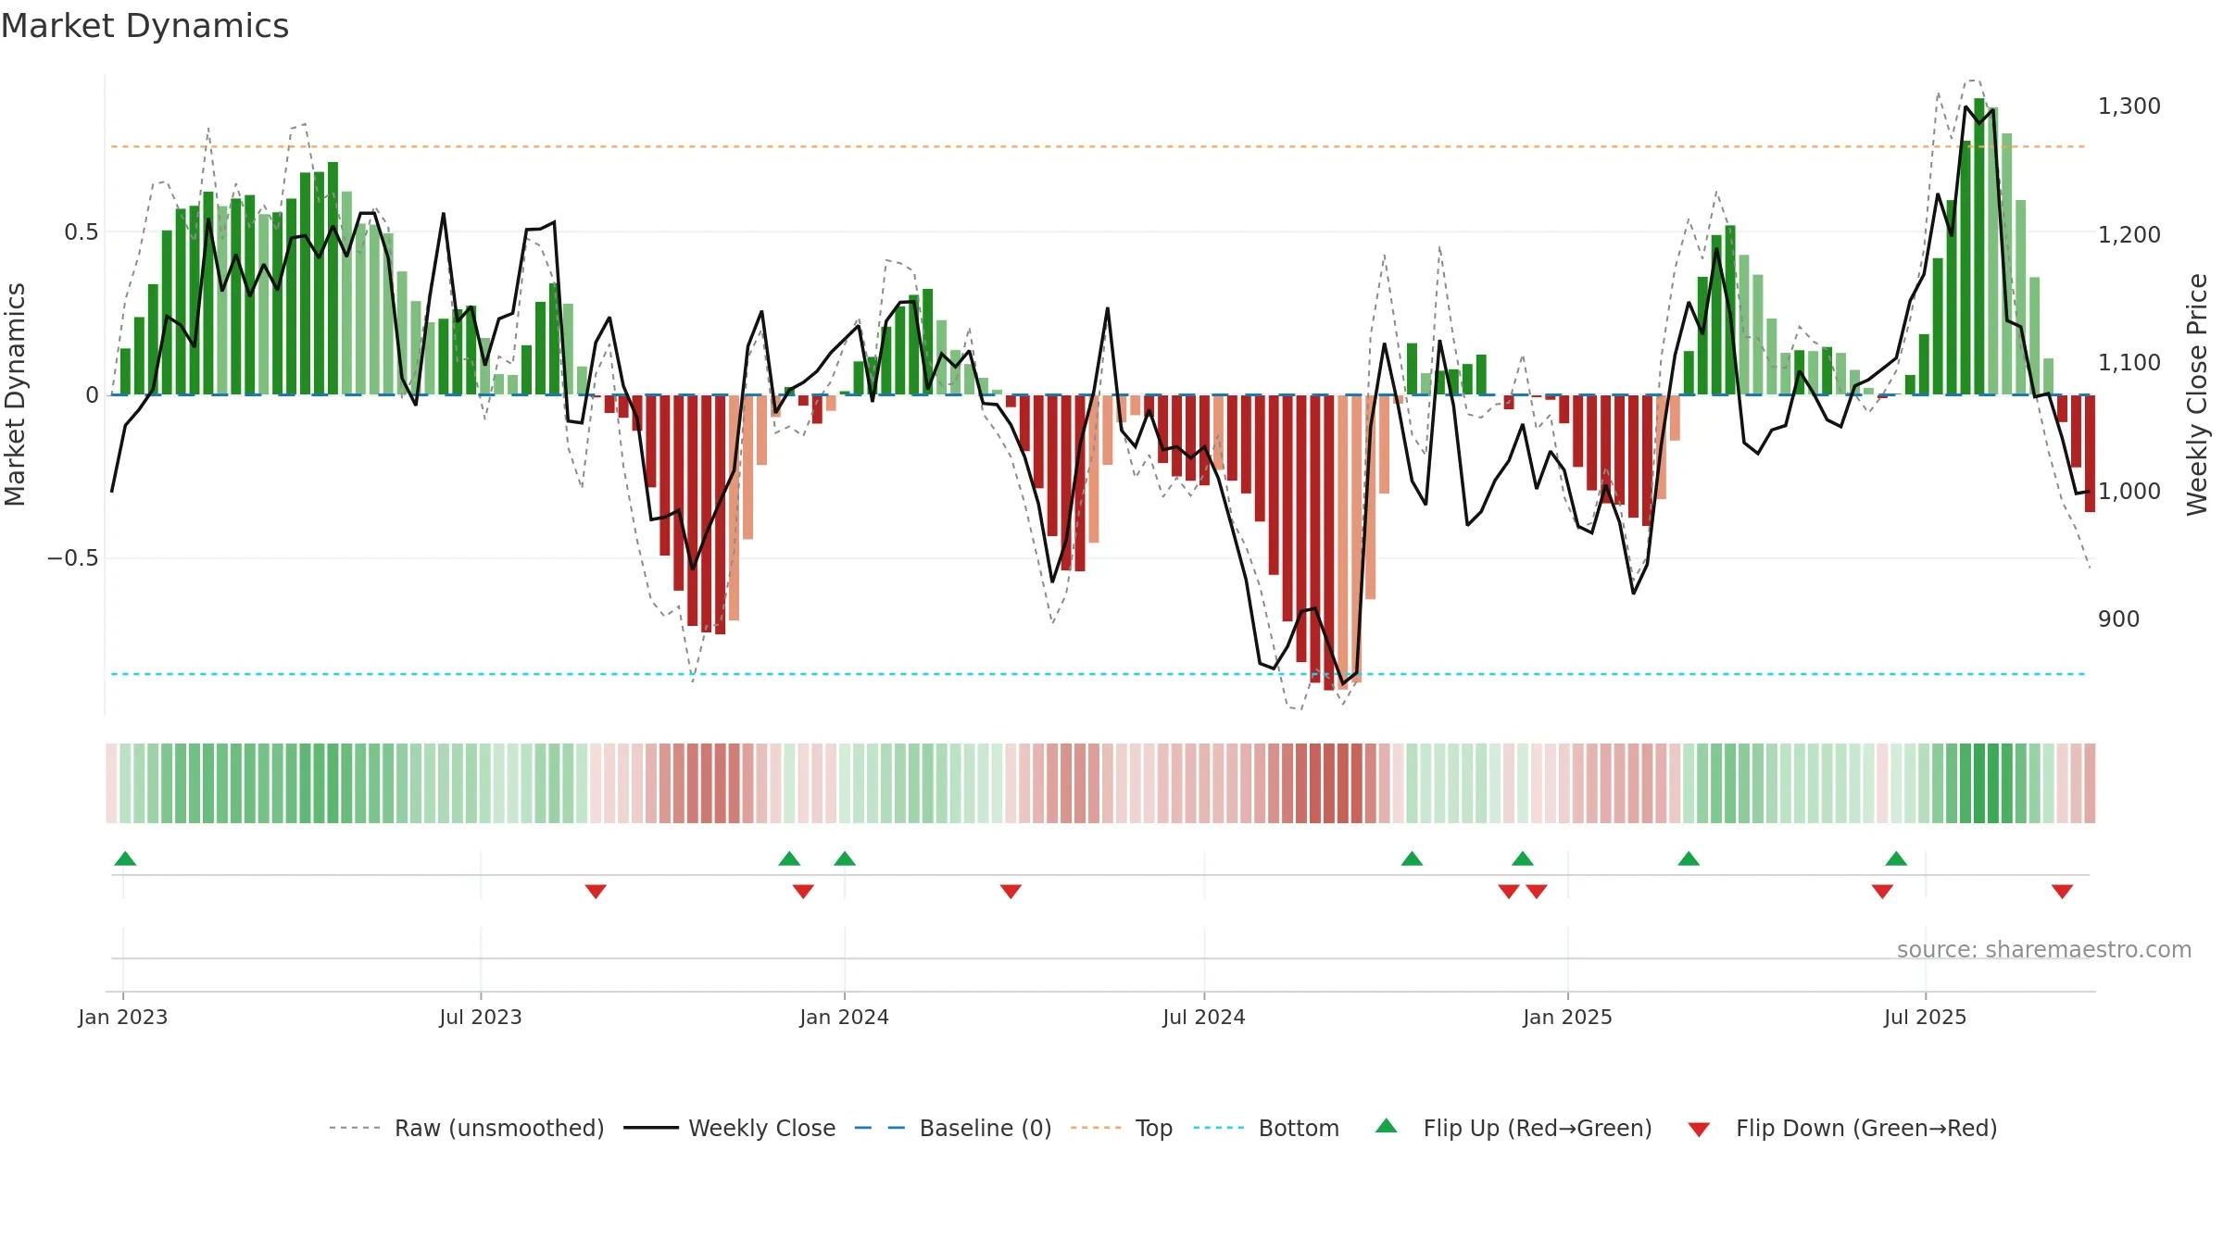Toggle the Bottom legend entry
The height and width of the screenshot is (1250, 2223).
pyautogui.click(x=1266, y=1128)
